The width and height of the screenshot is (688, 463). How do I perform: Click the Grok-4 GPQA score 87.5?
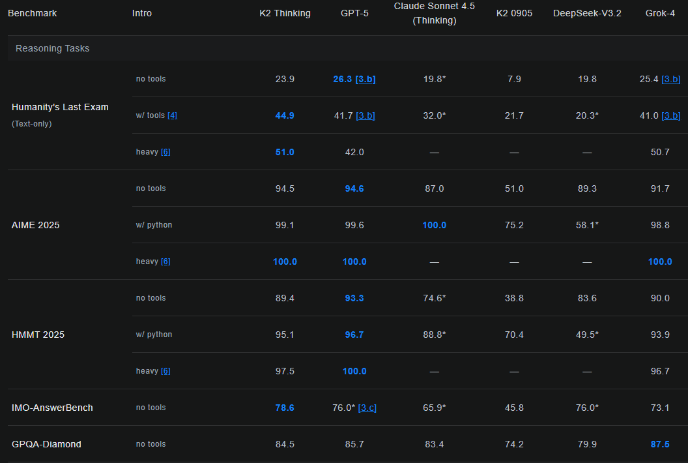pos(660,444)
